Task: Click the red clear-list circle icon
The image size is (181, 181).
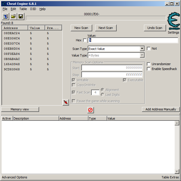Action: [x=90, y=110]
